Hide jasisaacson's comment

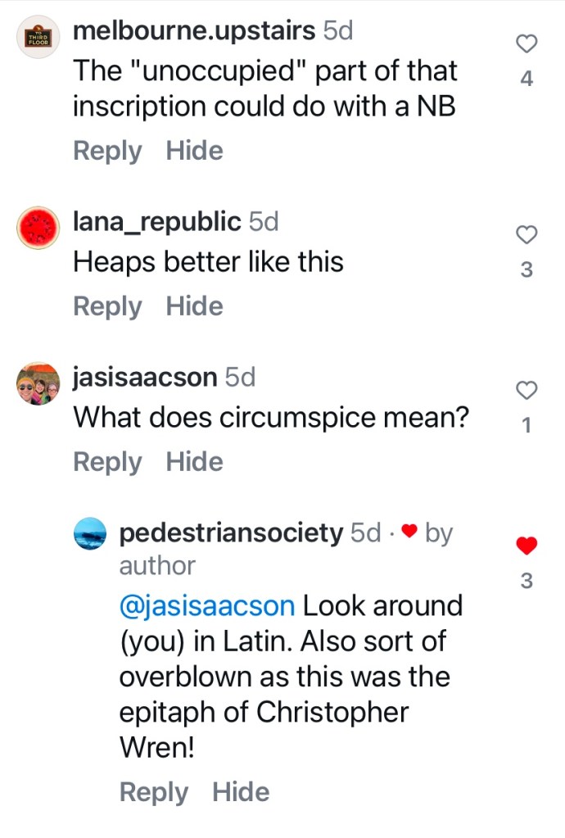coord(194,462)
